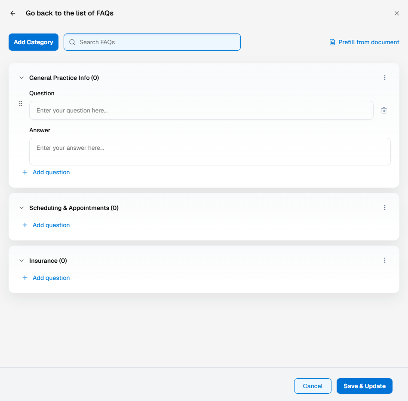Click the 'Enter your answer here' box
408x401 pixels.
209,152
